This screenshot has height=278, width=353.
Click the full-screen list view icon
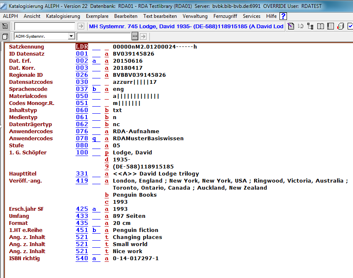(x=331, y=26)
